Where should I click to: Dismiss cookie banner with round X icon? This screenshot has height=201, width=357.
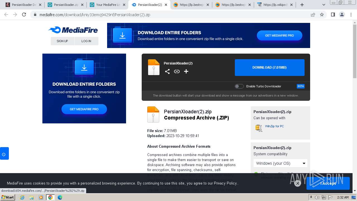click(x=298, y=183)
